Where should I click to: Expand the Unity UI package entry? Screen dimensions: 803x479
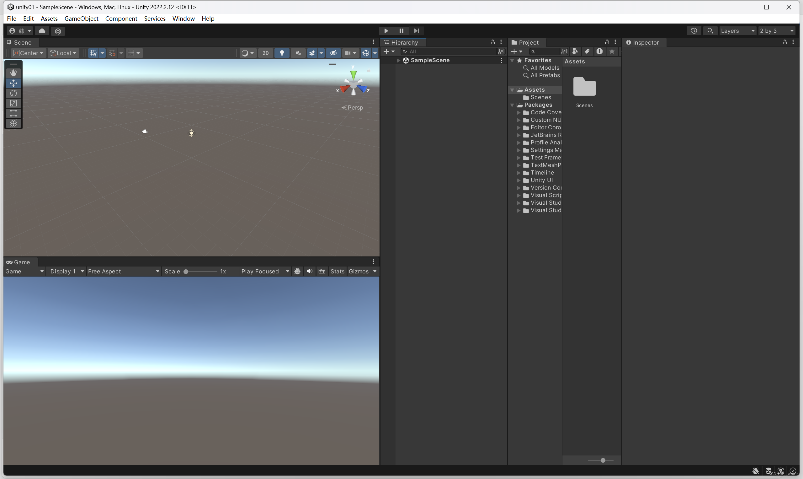click(x=518, y=180)
